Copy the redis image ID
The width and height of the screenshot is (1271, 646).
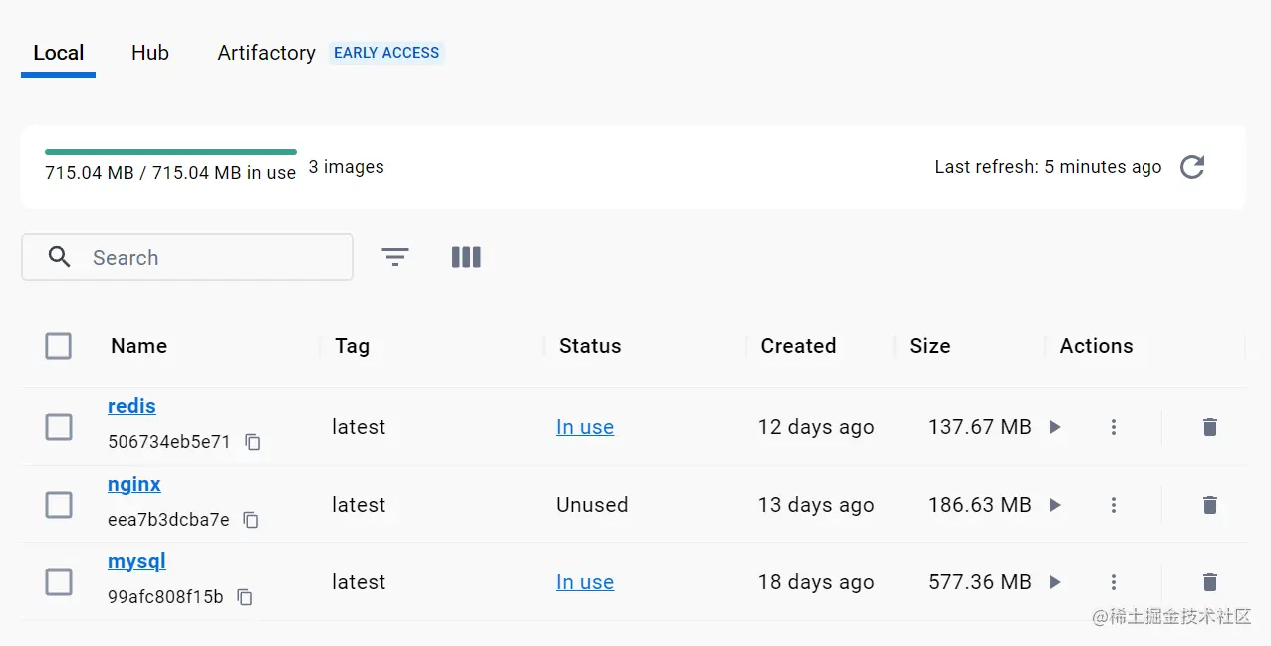pyautogui.click(x=253, y=442)
